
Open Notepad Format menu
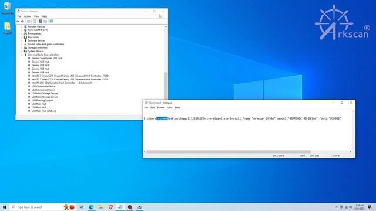(161, 108)
